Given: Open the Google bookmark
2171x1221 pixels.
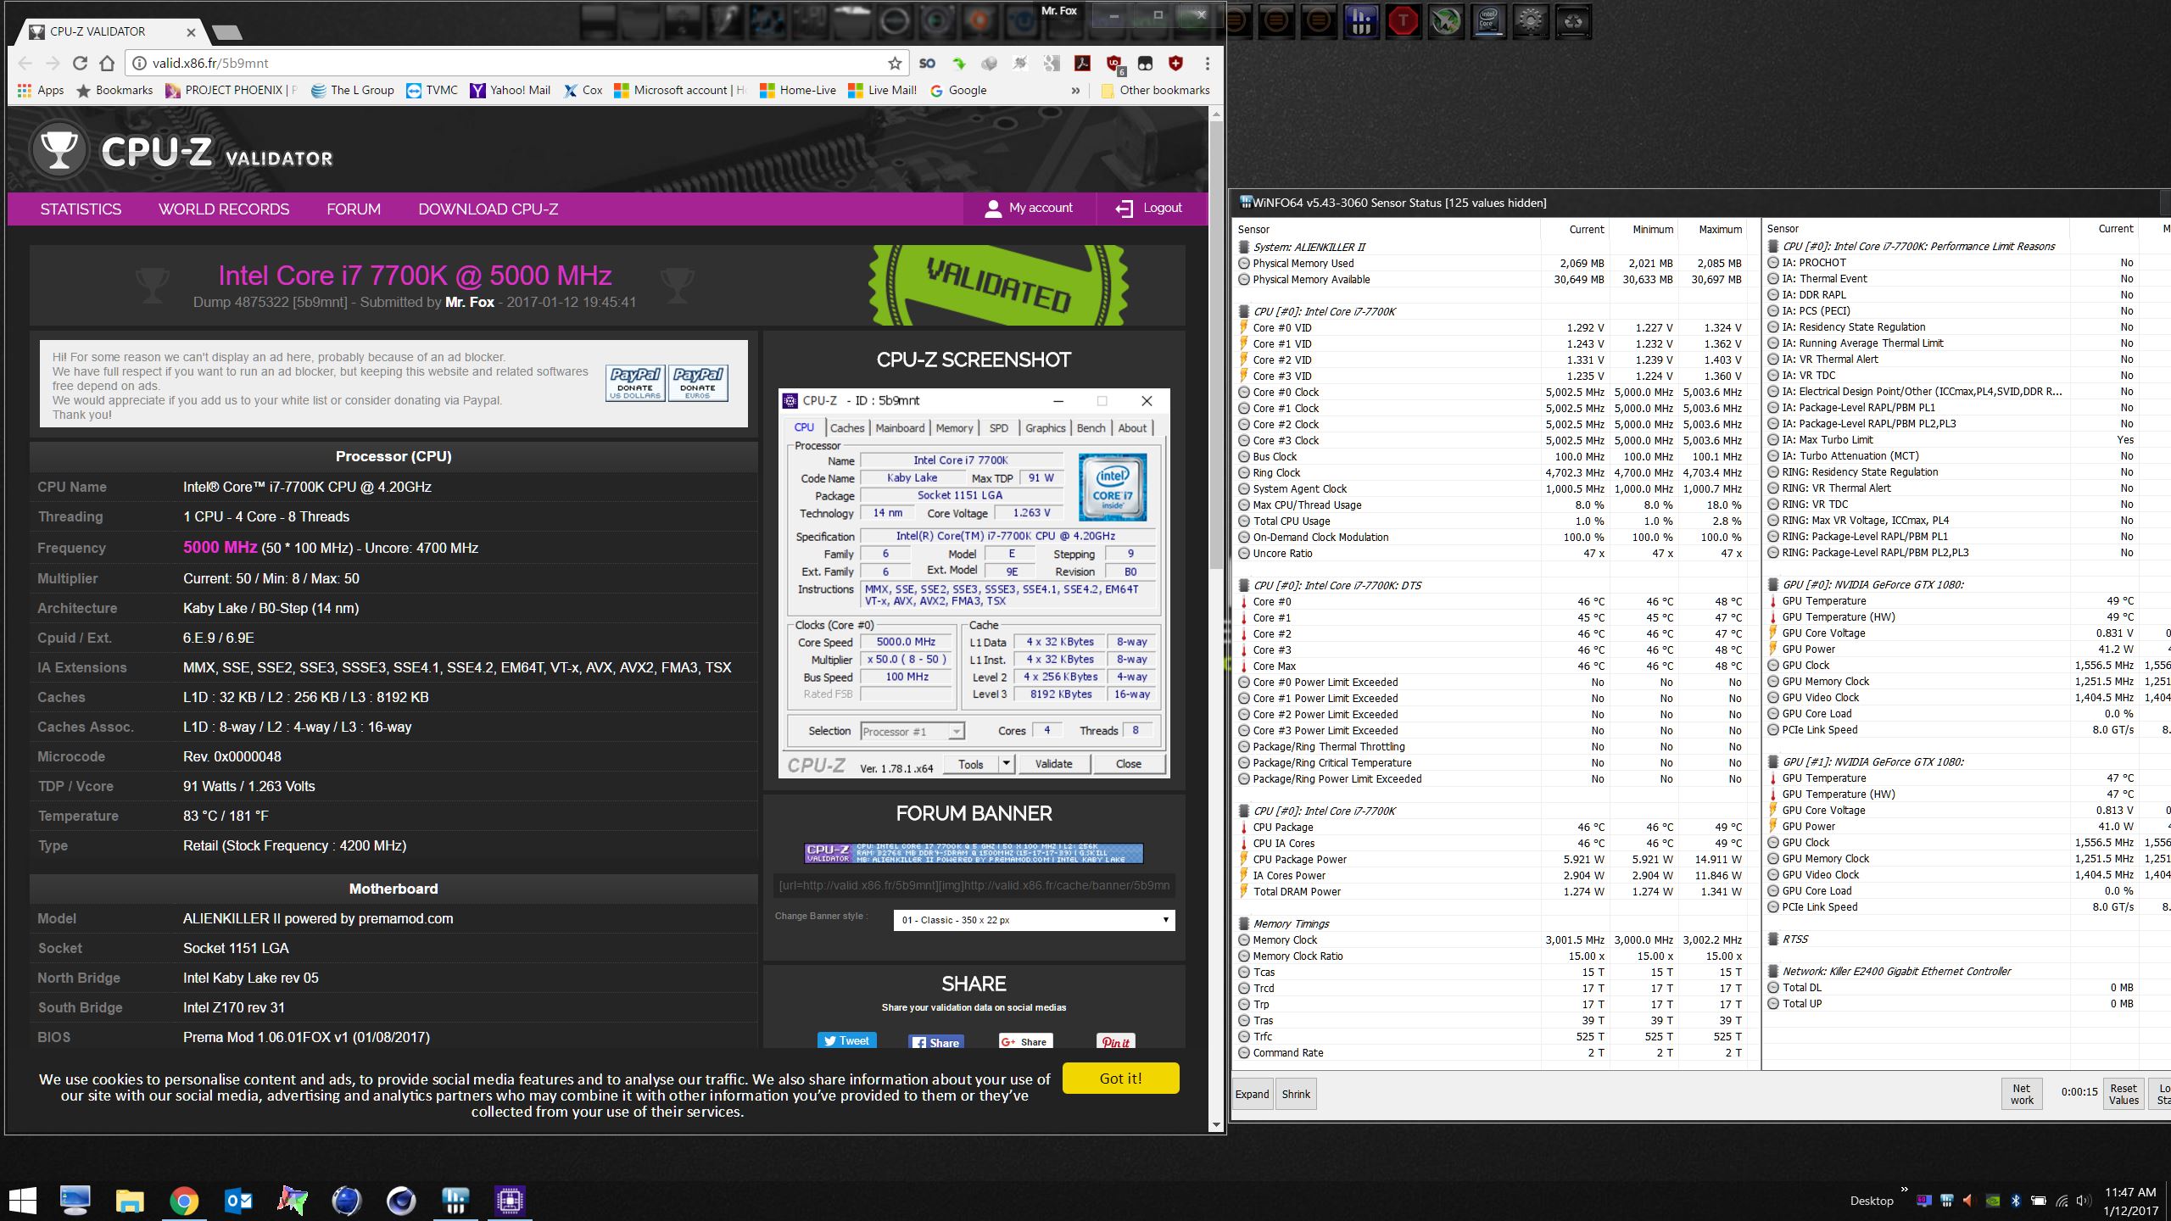Looking at the screenshot, I should [958, 90].
